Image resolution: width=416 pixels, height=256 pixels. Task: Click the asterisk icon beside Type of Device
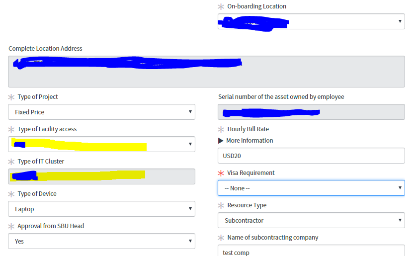[x=11, y=194]
